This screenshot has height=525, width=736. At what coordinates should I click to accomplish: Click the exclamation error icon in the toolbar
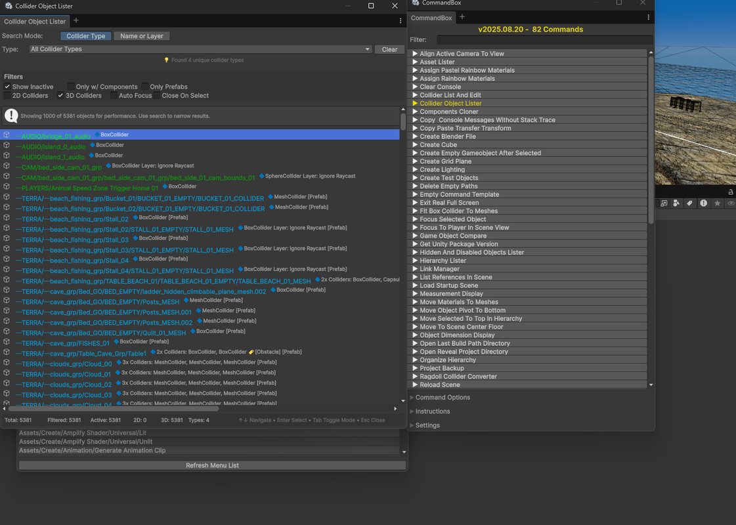click(703, 203)
